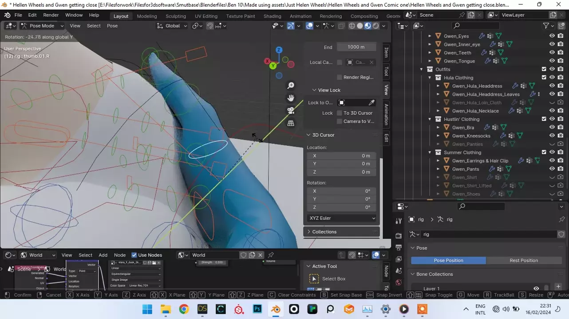
Task: Open Blender from the Windows taskbar
Action: pos(276,309)
